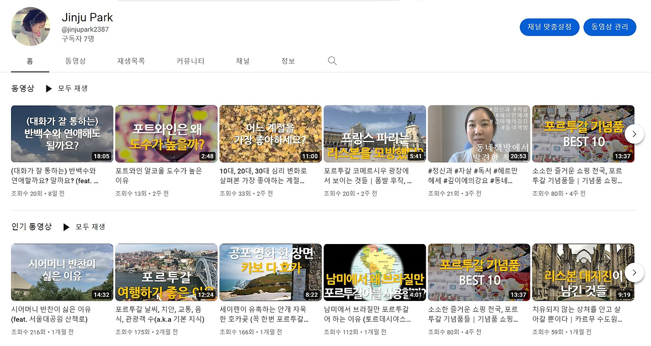Click the play icon next to 인기 동영상
This screenshot has width=651, height=346.
click(x=66, y=227)
